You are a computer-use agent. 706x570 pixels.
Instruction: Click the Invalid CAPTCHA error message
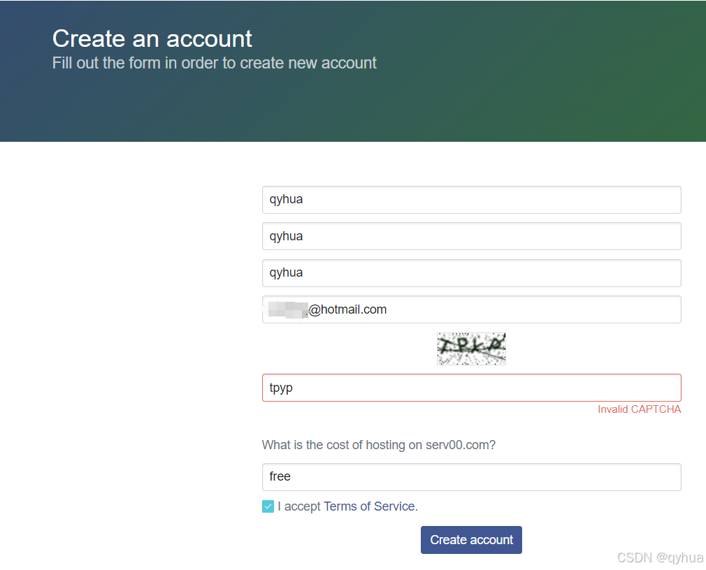coord(639,409)
